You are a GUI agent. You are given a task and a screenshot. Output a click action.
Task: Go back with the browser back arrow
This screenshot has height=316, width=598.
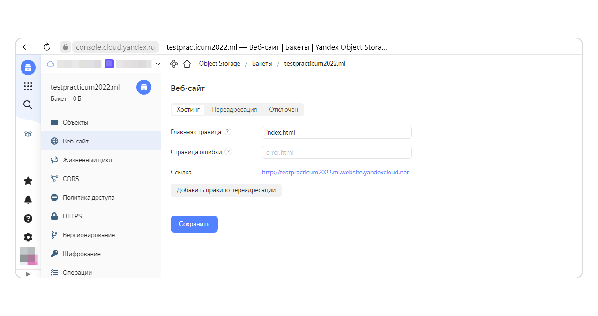tap(26, 47)
